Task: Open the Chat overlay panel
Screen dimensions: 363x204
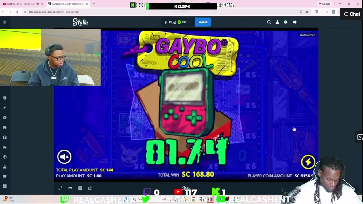Action: (352, 14)
